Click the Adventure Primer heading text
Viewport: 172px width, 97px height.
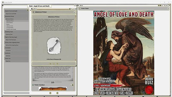(x=54, y=17)
